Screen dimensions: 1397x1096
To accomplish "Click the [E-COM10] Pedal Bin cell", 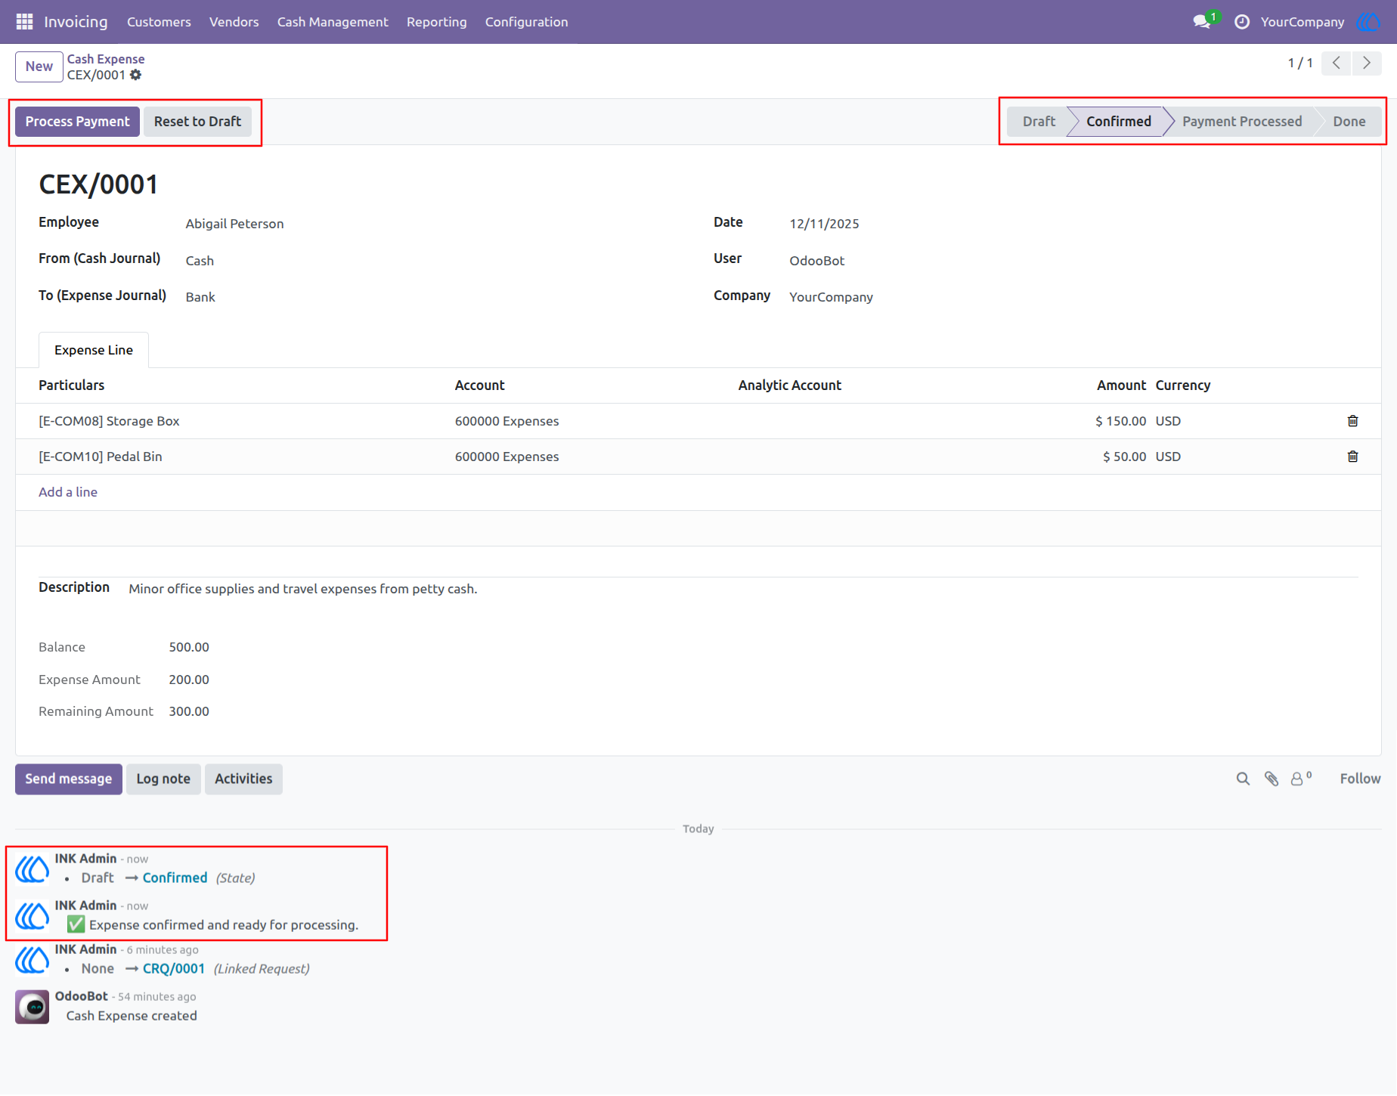I will (101, 457).
